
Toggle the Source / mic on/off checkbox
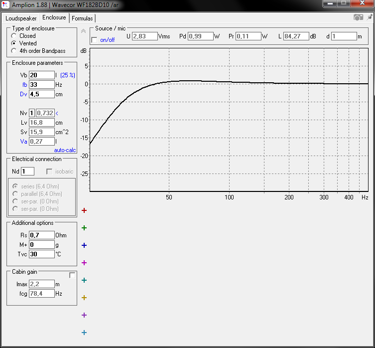[x=95, y=40]
